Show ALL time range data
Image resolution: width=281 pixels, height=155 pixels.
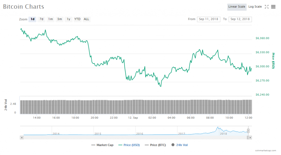click(x=86, y=19)
